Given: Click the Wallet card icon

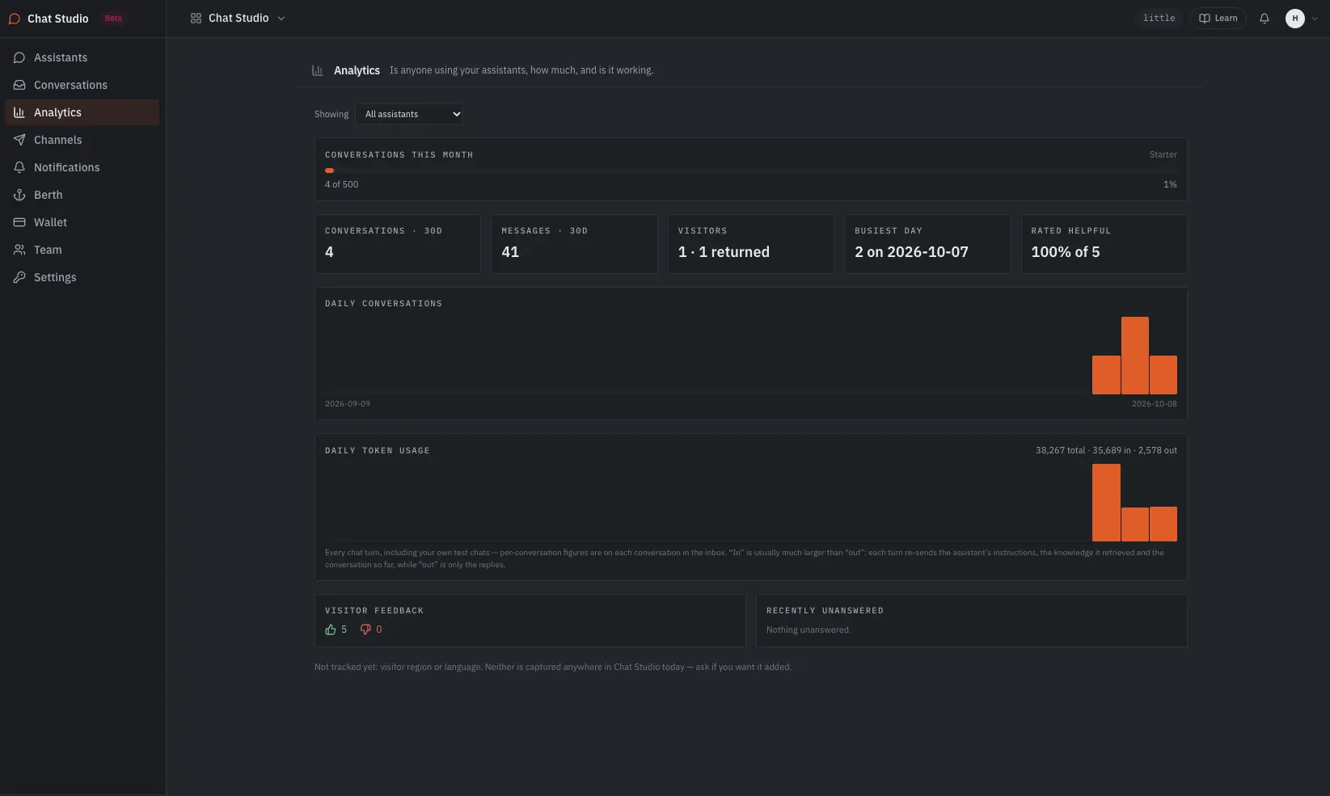Looking at the screenshot, I should tap(19, 222).
